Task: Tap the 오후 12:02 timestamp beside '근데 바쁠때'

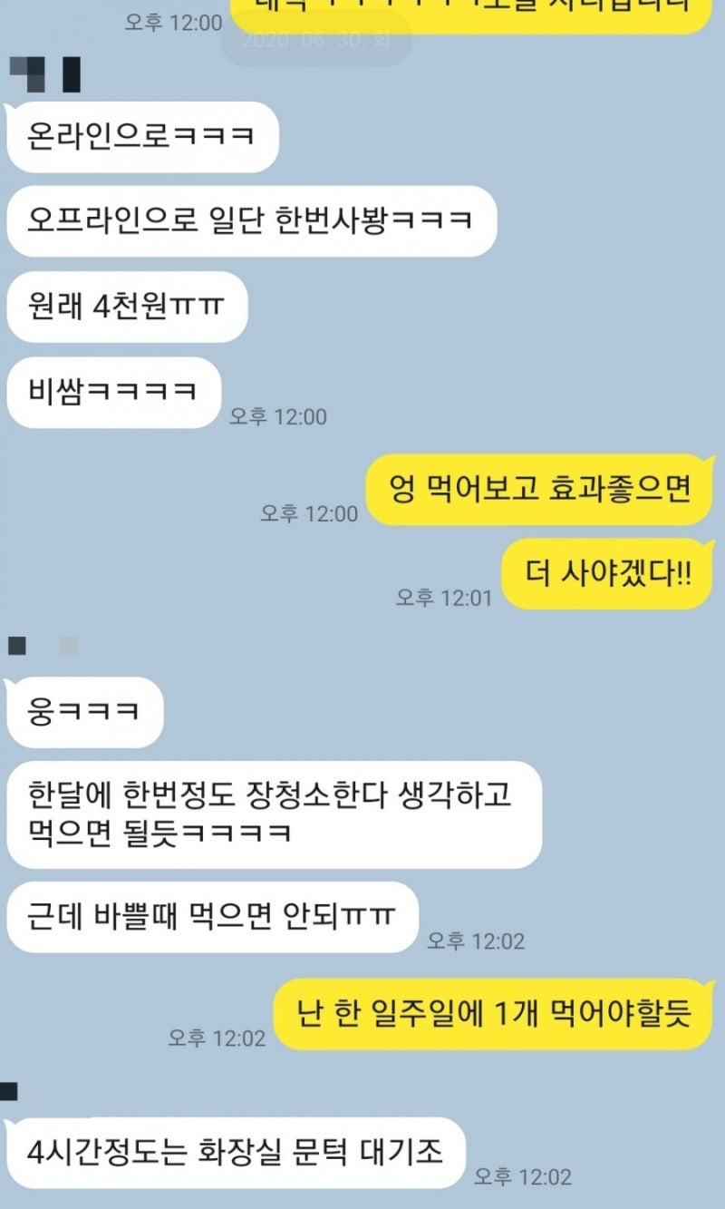Action: click(x=476, y=941)
